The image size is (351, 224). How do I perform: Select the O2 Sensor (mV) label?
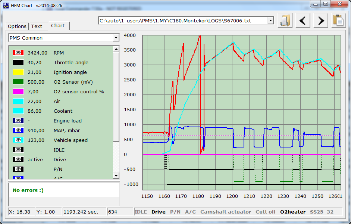click(x=73, y=82)
